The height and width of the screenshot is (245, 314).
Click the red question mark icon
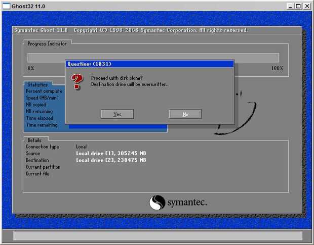(76, 81)
